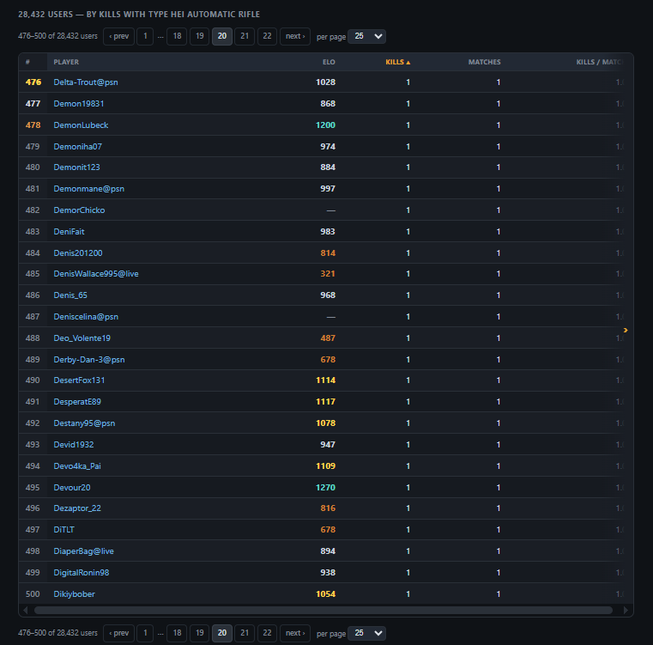The image size is (653, 645).
Task: Sort table by the KILLS column header
Action: (x=397, y=62)
